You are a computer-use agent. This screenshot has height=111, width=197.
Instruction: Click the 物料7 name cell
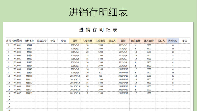pyautogui.click(x=29, y=66)
